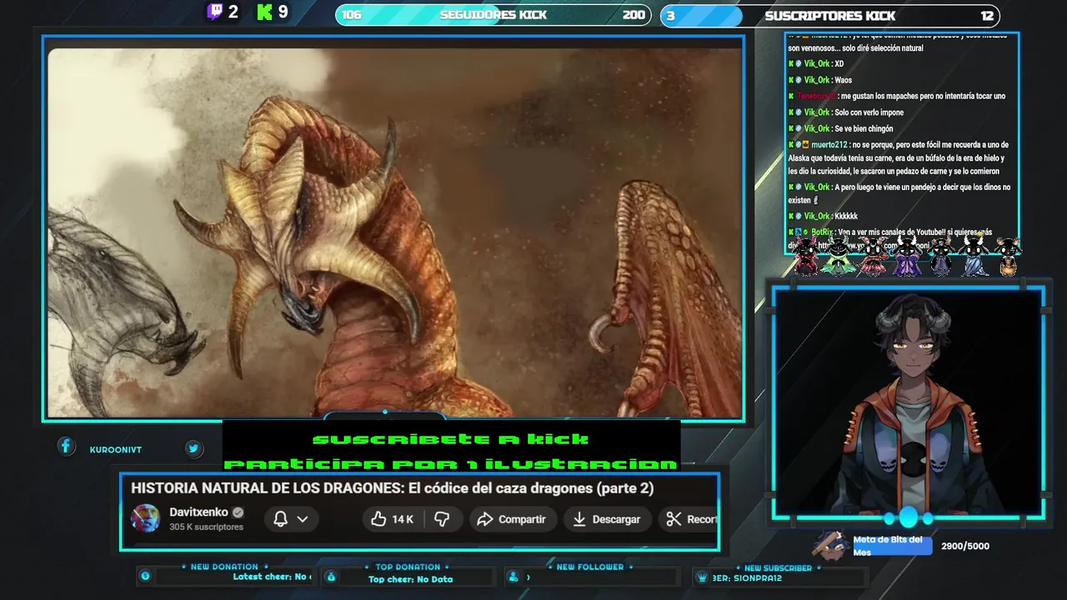Viewport: 1067px width, 600px height.
Task: Click the crown badge beside muerto212
Action: click(806, 145)
